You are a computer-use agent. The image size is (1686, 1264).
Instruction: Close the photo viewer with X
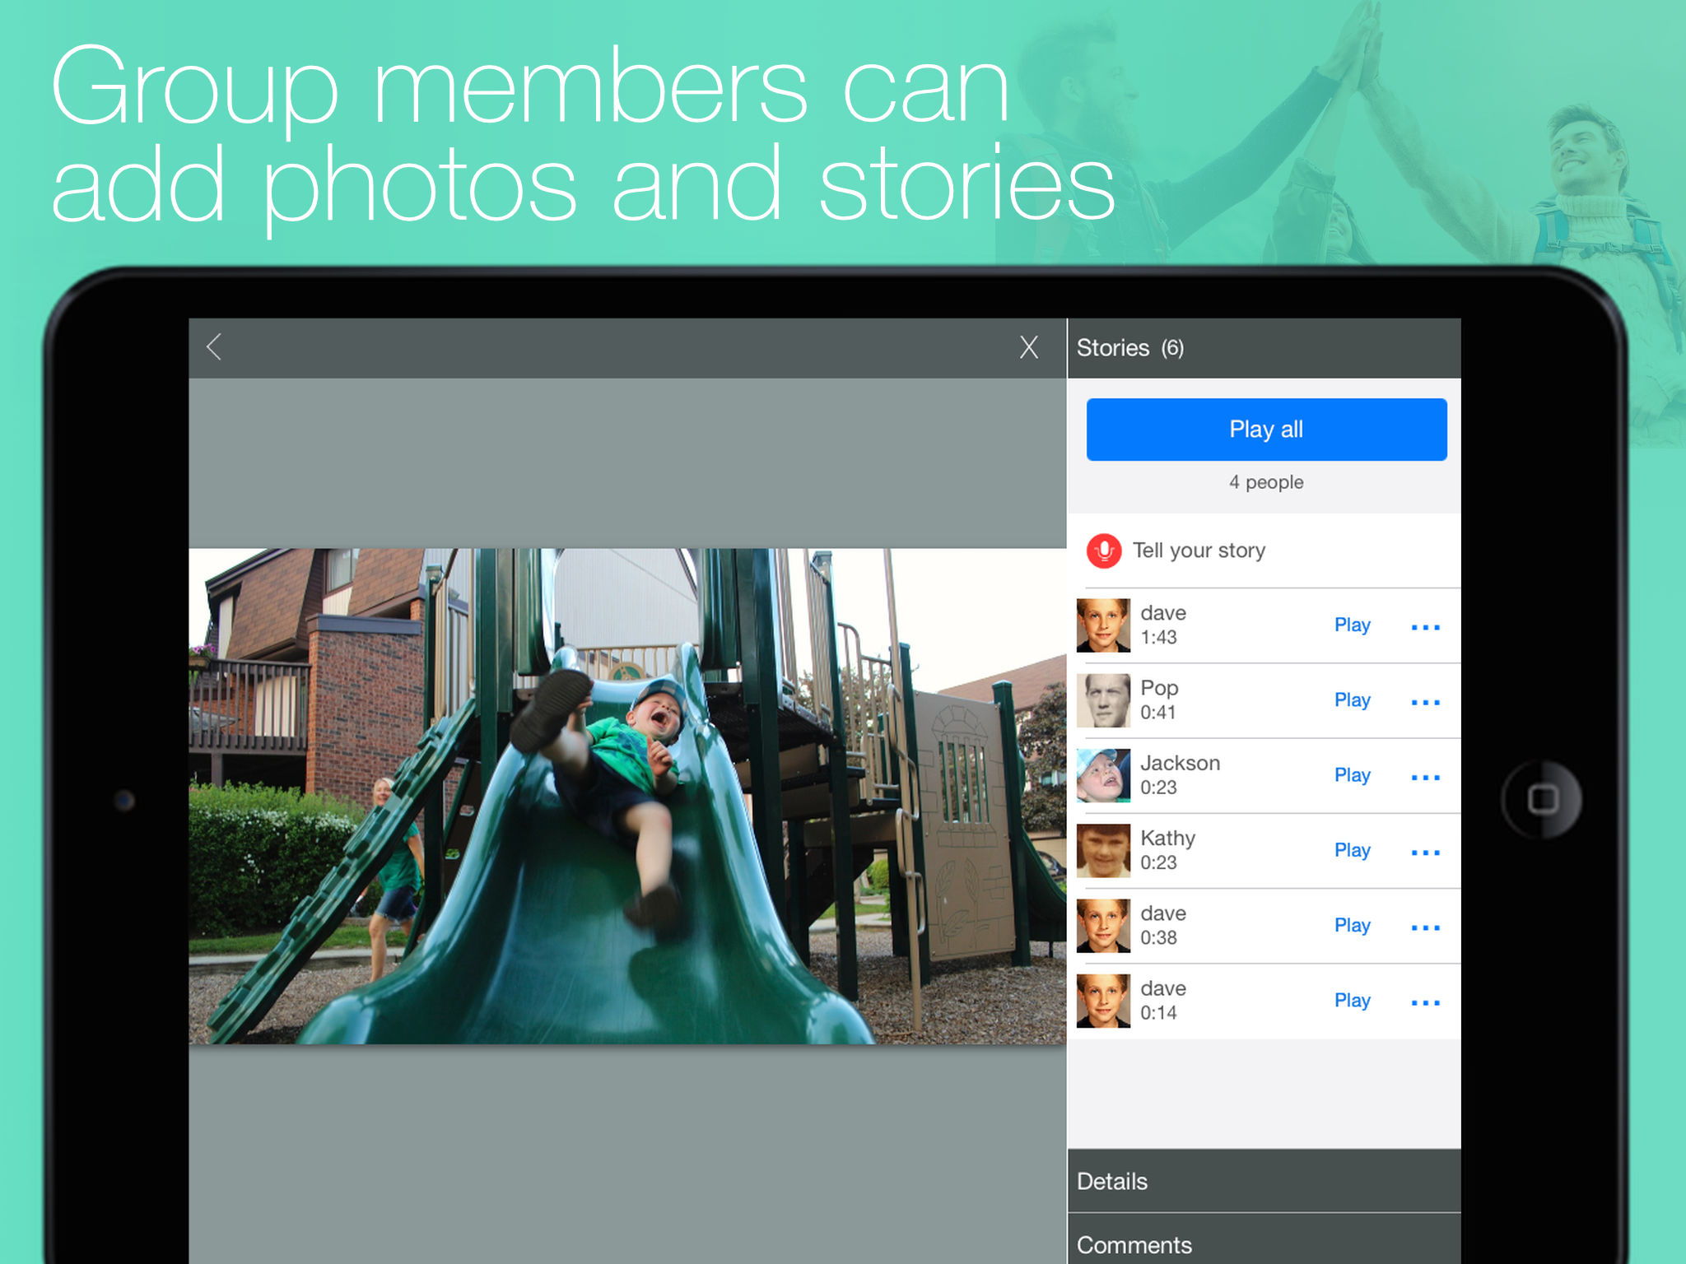click(x=1028, y=347)
